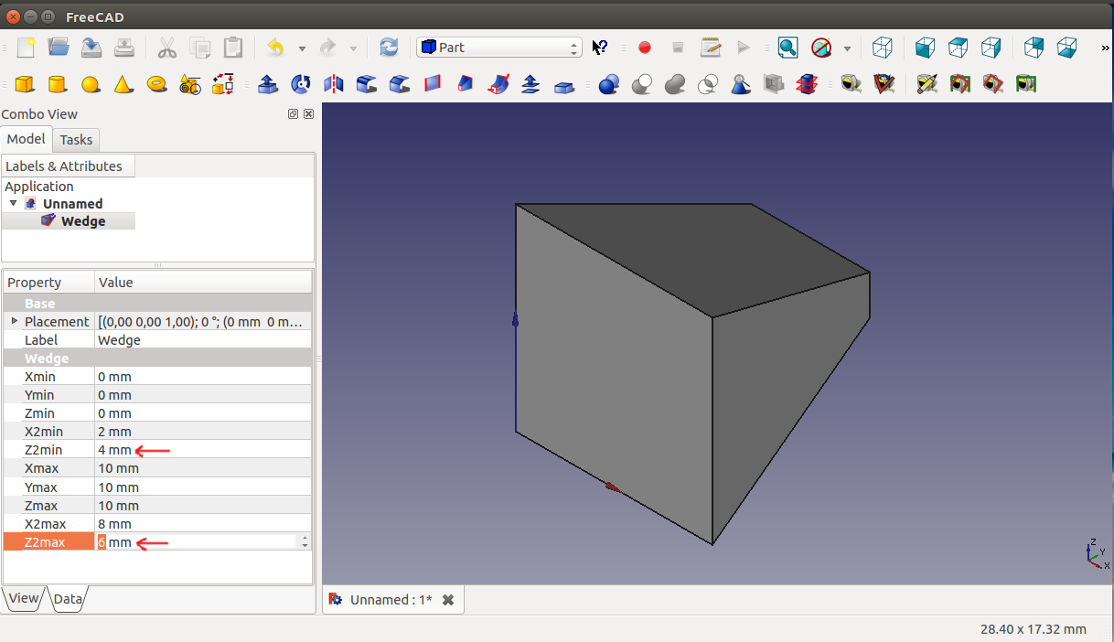1114x642 pixels.
Task: Create a cone primitive
Action: pyautogui.click(x=123, y=84)
